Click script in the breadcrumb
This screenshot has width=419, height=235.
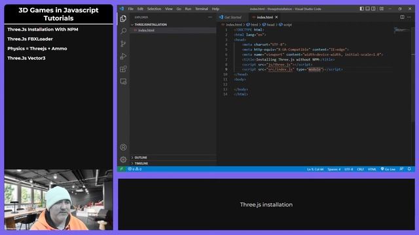287,25
